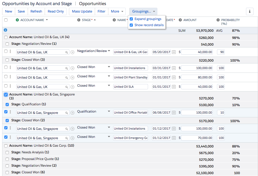This screenshot has width=258, height=176.
Task: Toggle the Groupings... dropdown
Action: 144,11
